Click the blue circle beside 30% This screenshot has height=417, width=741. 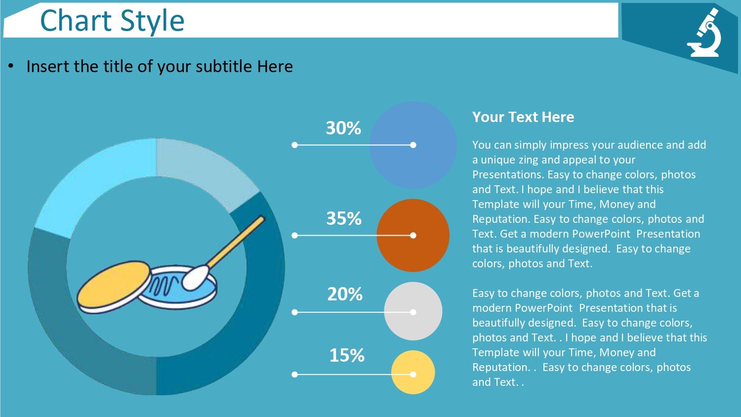click(x=413, y=145)
